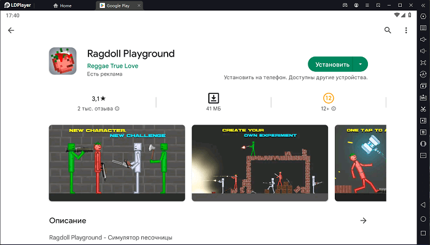Click the sidebar sync operations icon

click(423, 74)
